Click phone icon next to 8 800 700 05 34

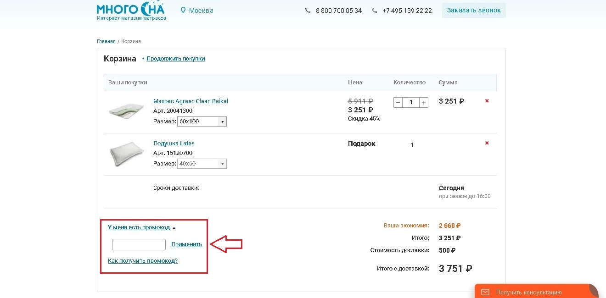point(308,10)
